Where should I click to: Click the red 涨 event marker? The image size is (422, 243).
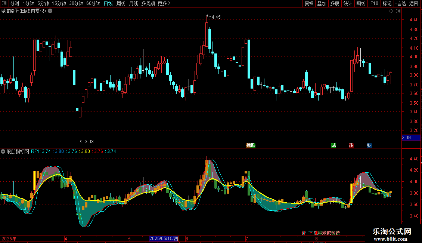click(351, 145)
